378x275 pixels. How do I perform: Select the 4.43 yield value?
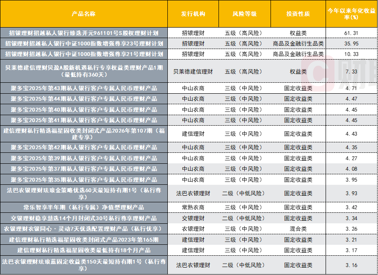tap(351, 134)
